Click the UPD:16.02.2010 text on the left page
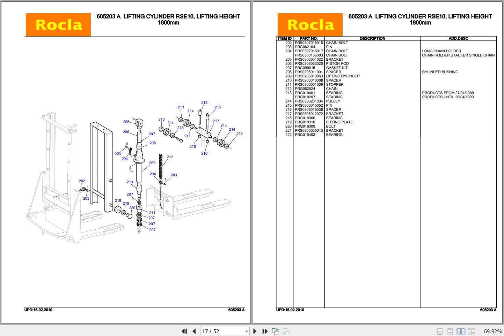This screenshot has height=336, width=504. pyautogui.click(x=38, y=310)
